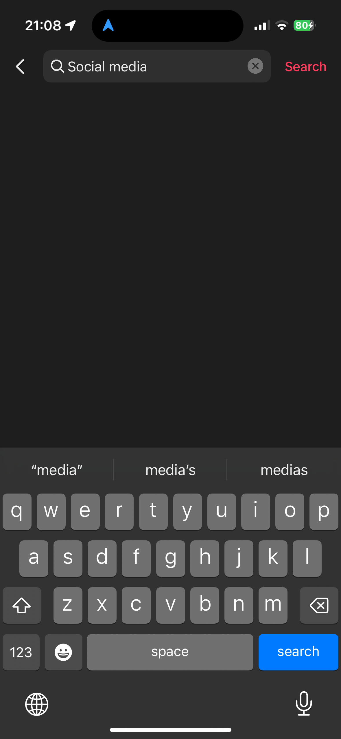Tap the space bar
Viewport: 341px width, 739px height.
pyautogui.click(x=170, y=652)
